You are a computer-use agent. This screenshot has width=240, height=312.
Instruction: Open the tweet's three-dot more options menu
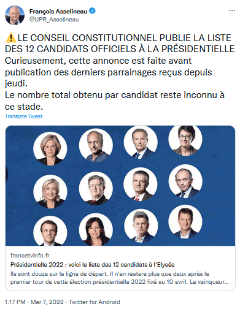[232, 10]
